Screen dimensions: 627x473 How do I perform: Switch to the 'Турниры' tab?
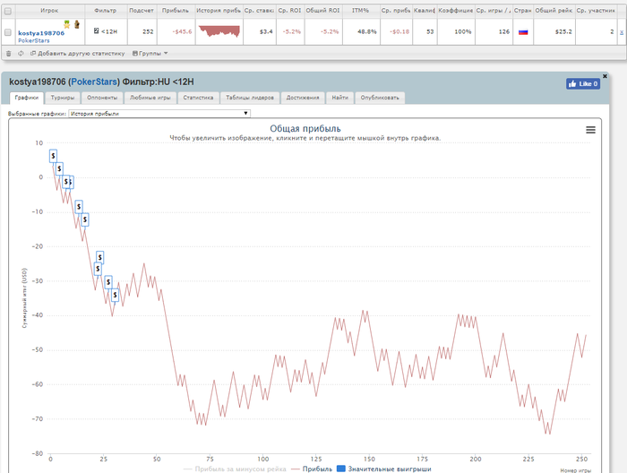pos(63,98)
